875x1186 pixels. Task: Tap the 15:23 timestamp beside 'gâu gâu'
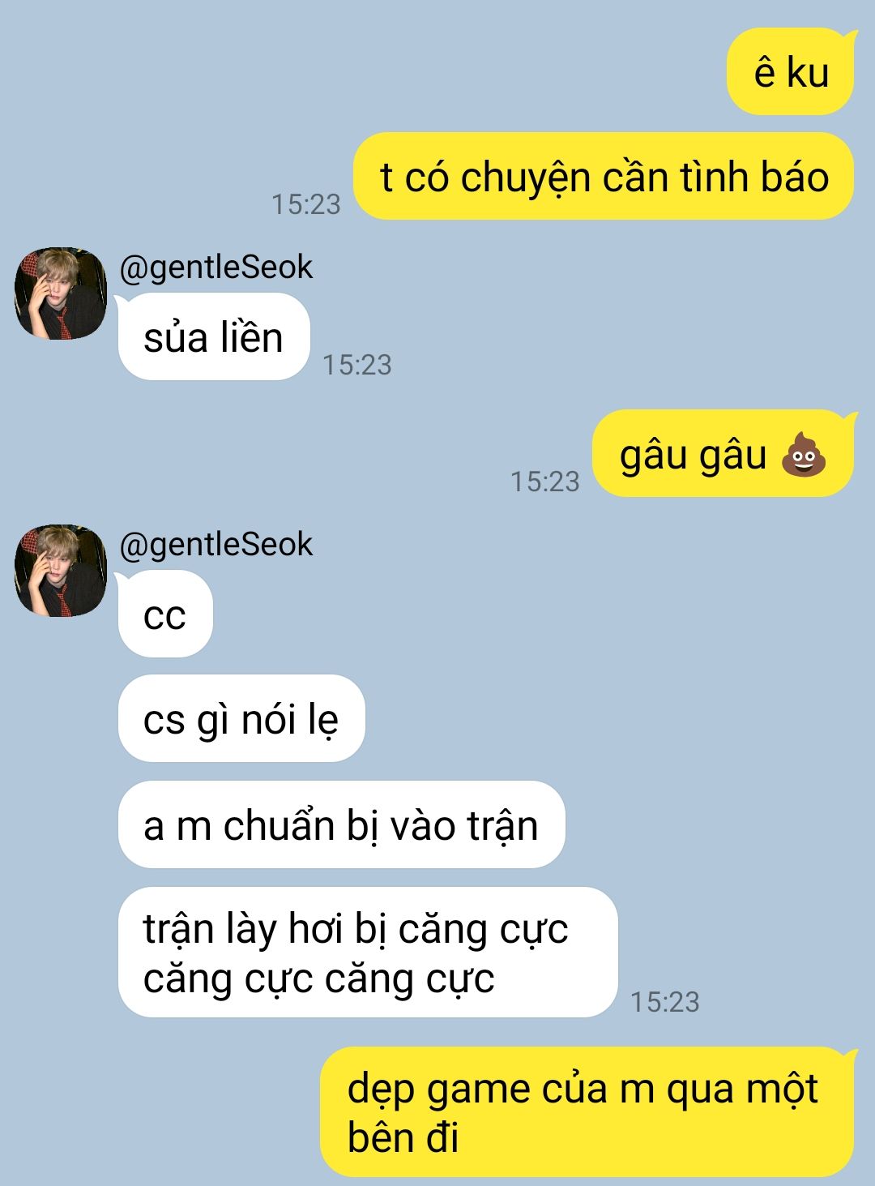tap(545, 482)
